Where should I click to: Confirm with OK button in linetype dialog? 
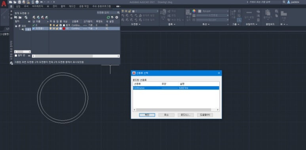[147, 115]
